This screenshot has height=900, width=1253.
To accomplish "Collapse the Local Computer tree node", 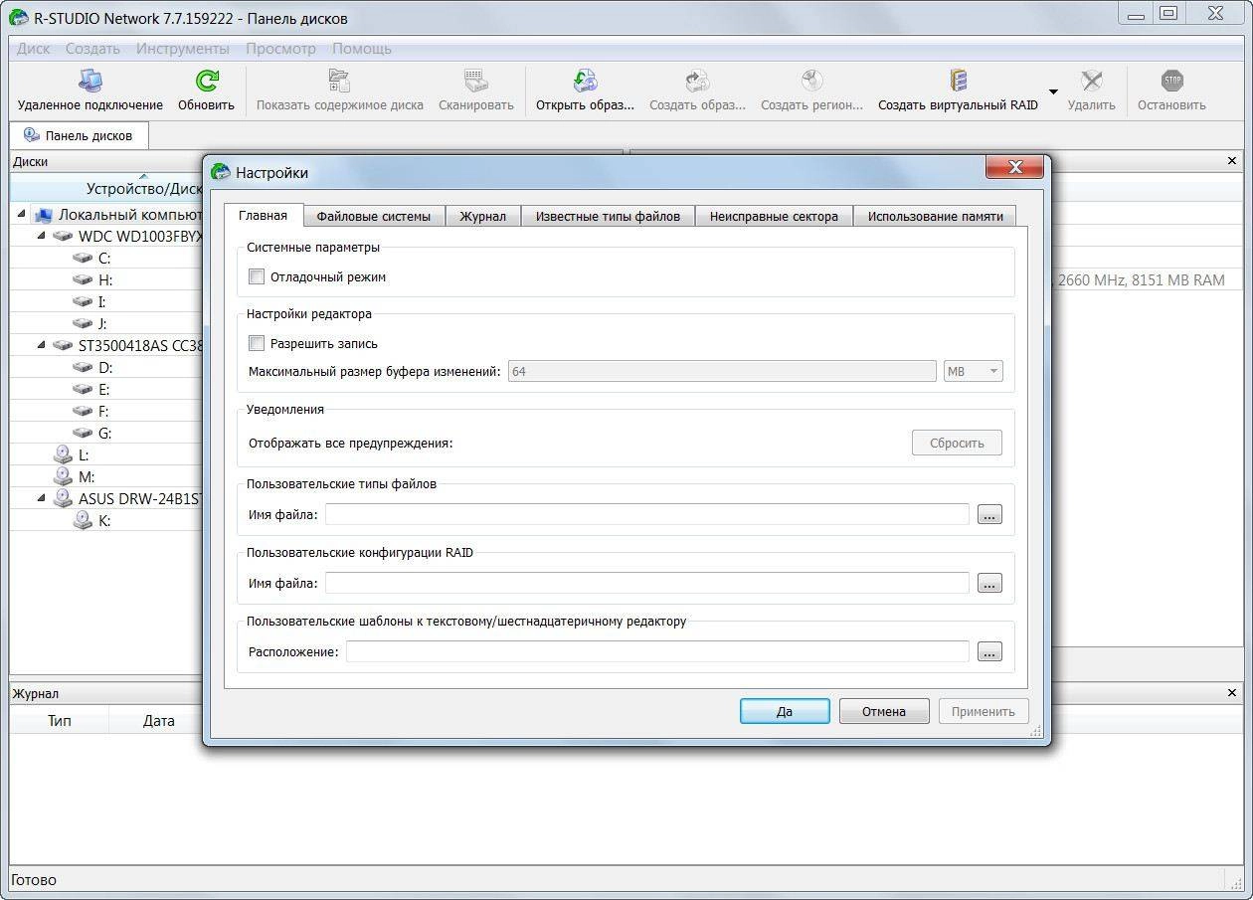I will click(x=22, y=214).
